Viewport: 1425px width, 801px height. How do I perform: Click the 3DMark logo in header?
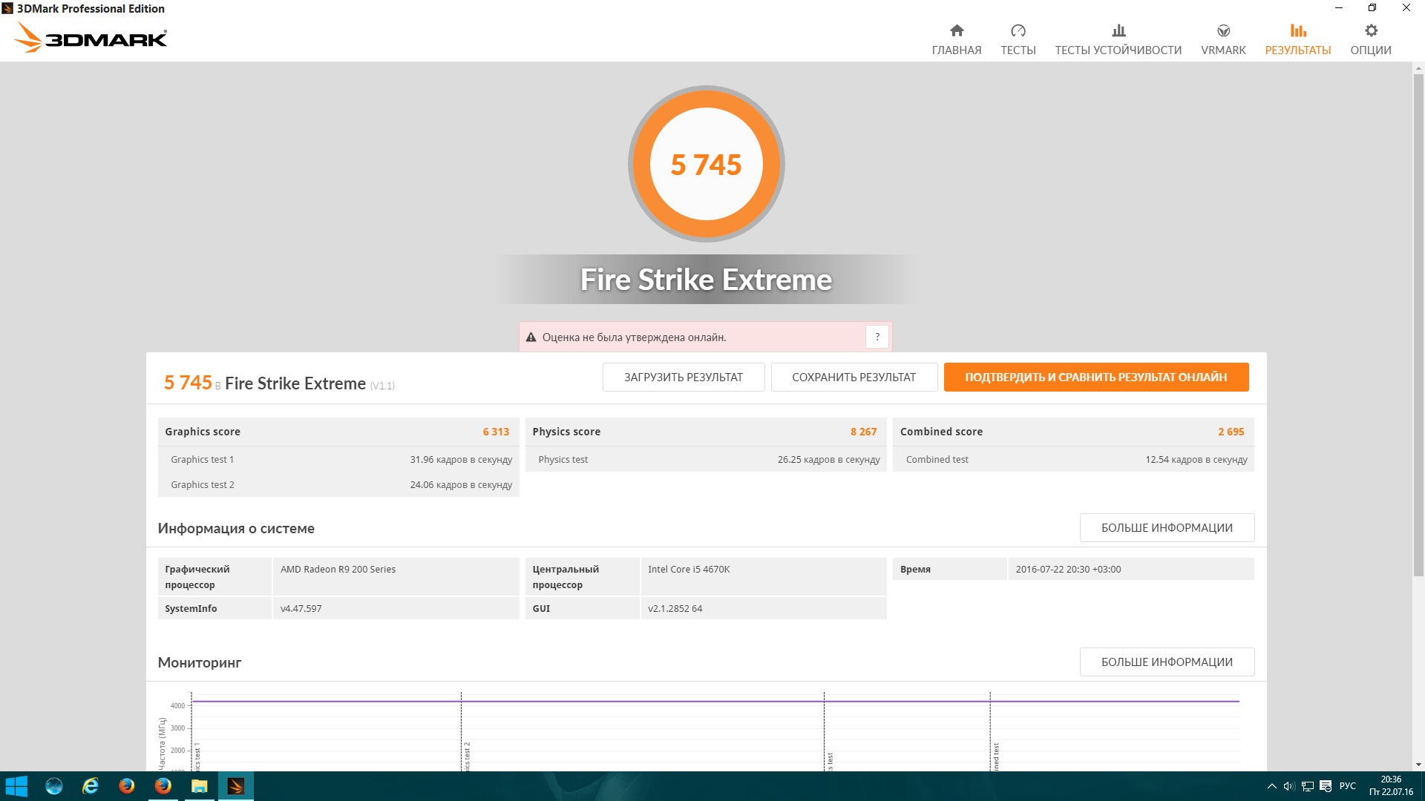[x=91, y=37]
